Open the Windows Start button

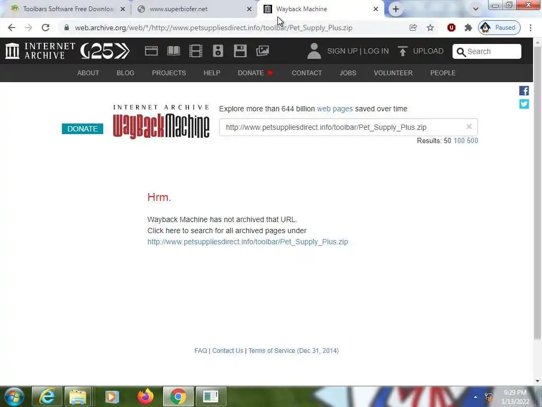tap(14, 396)
